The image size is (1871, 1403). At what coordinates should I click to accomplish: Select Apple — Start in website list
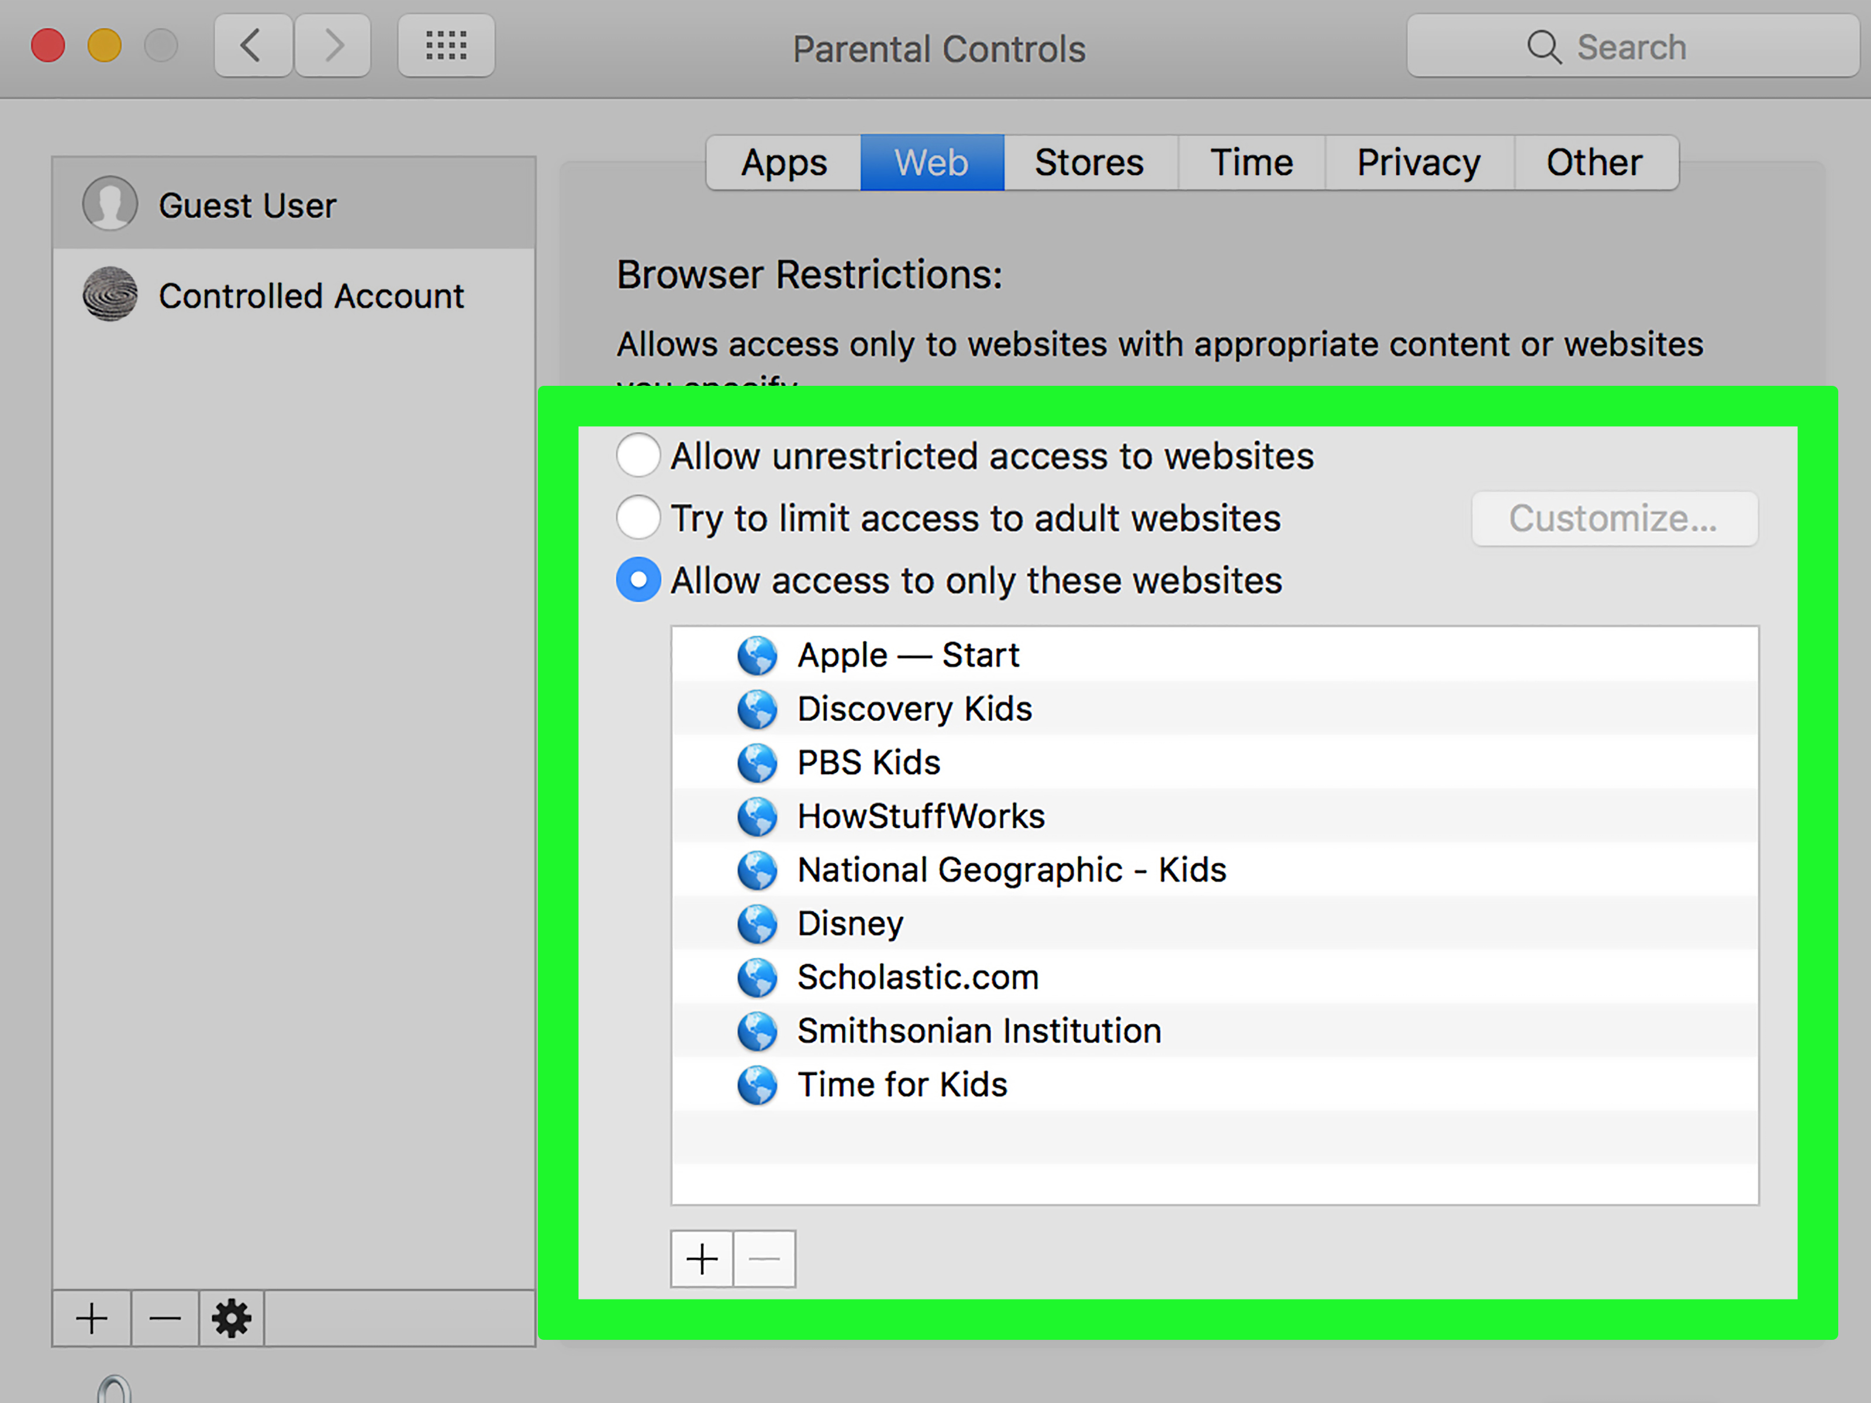(1214, 655)
